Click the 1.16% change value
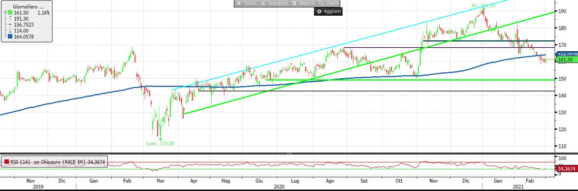The height and width of the screenshot is (191, 578). point(43,12)
